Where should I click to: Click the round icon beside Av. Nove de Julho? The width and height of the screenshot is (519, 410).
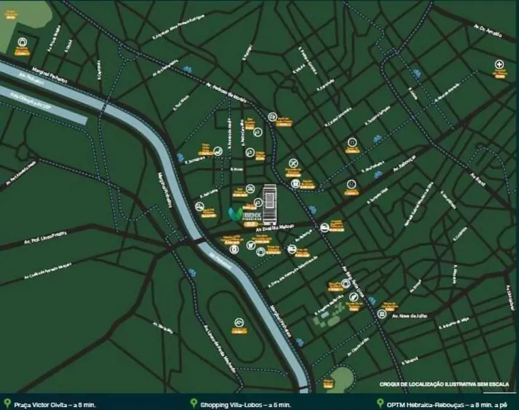382,313
